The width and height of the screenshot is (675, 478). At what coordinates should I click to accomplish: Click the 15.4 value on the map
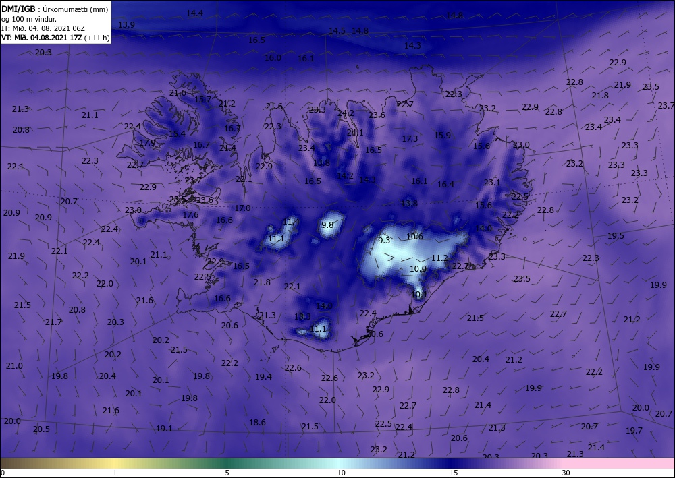click(177, 133)
